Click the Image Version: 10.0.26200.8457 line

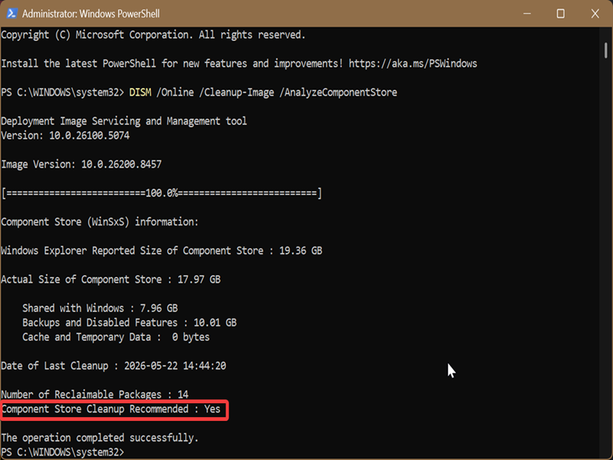point(81,164)
